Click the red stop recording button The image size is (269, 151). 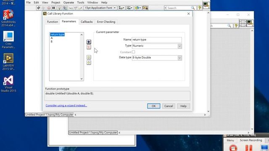233,148
